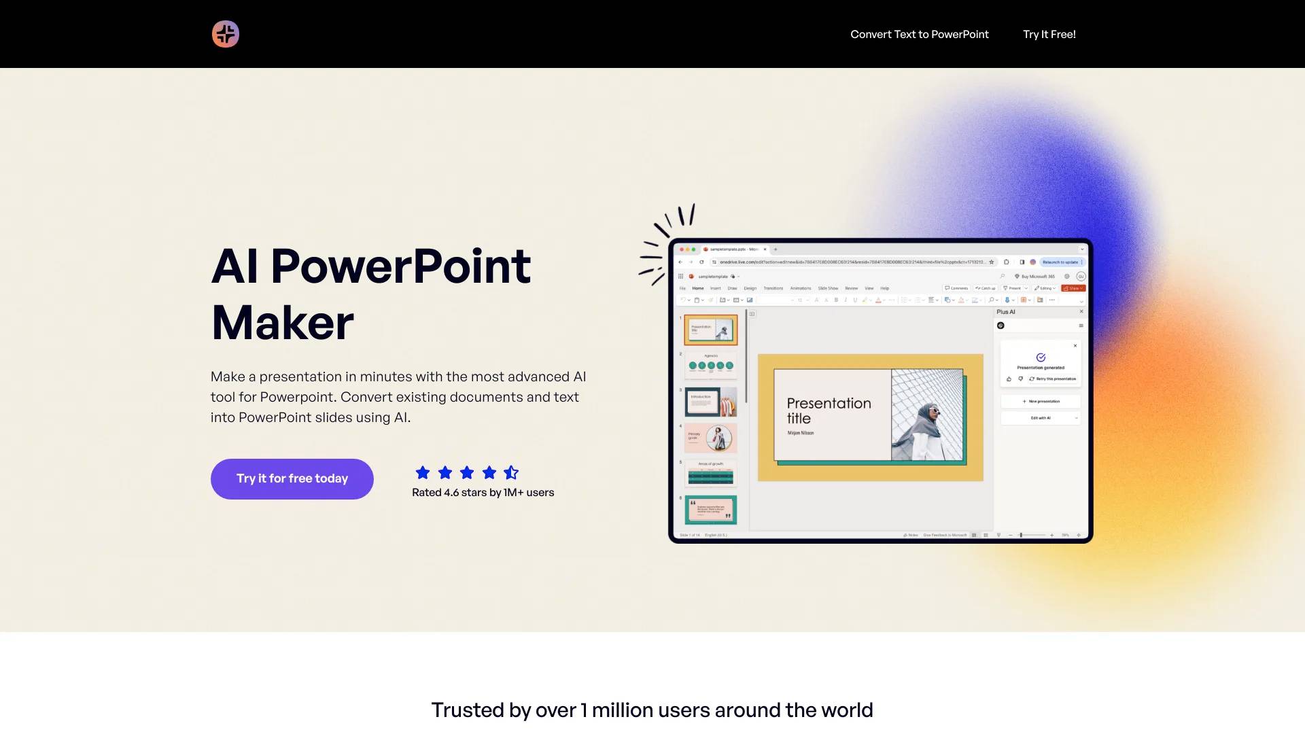This screenshot has width=1305, height=734.
Task: Click the Plus AI logo icon
Action: click(x=225, y=34)
